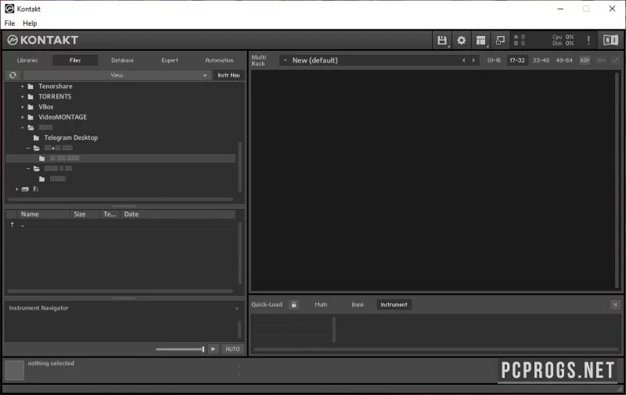Switch to the Files tab

[75, 60]
